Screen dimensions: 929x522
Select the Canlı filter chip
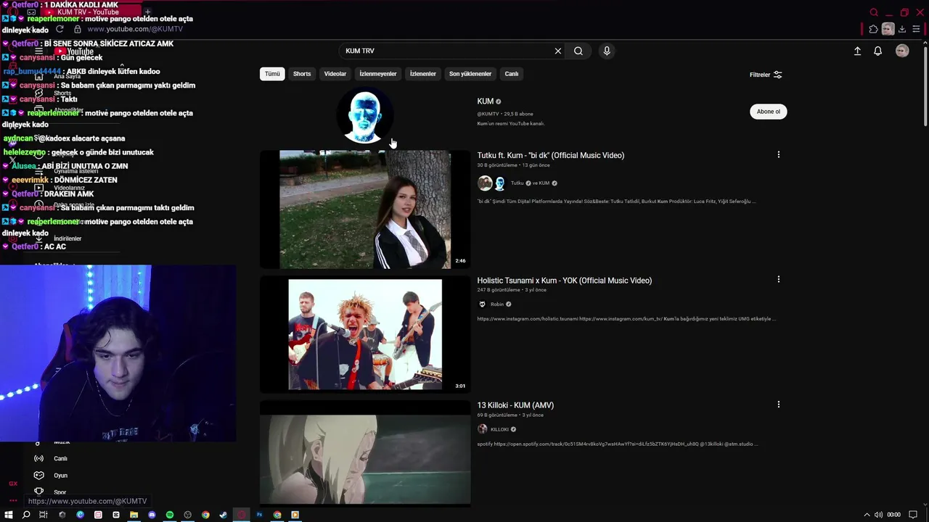point(512,74)
